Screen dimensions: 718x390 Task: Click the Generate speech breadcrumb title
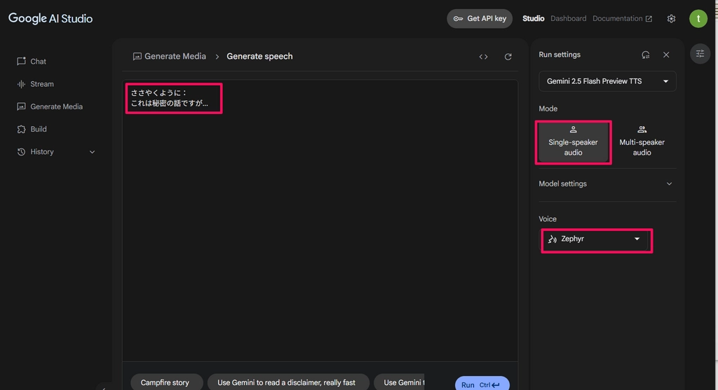click(x=259, y=56)
